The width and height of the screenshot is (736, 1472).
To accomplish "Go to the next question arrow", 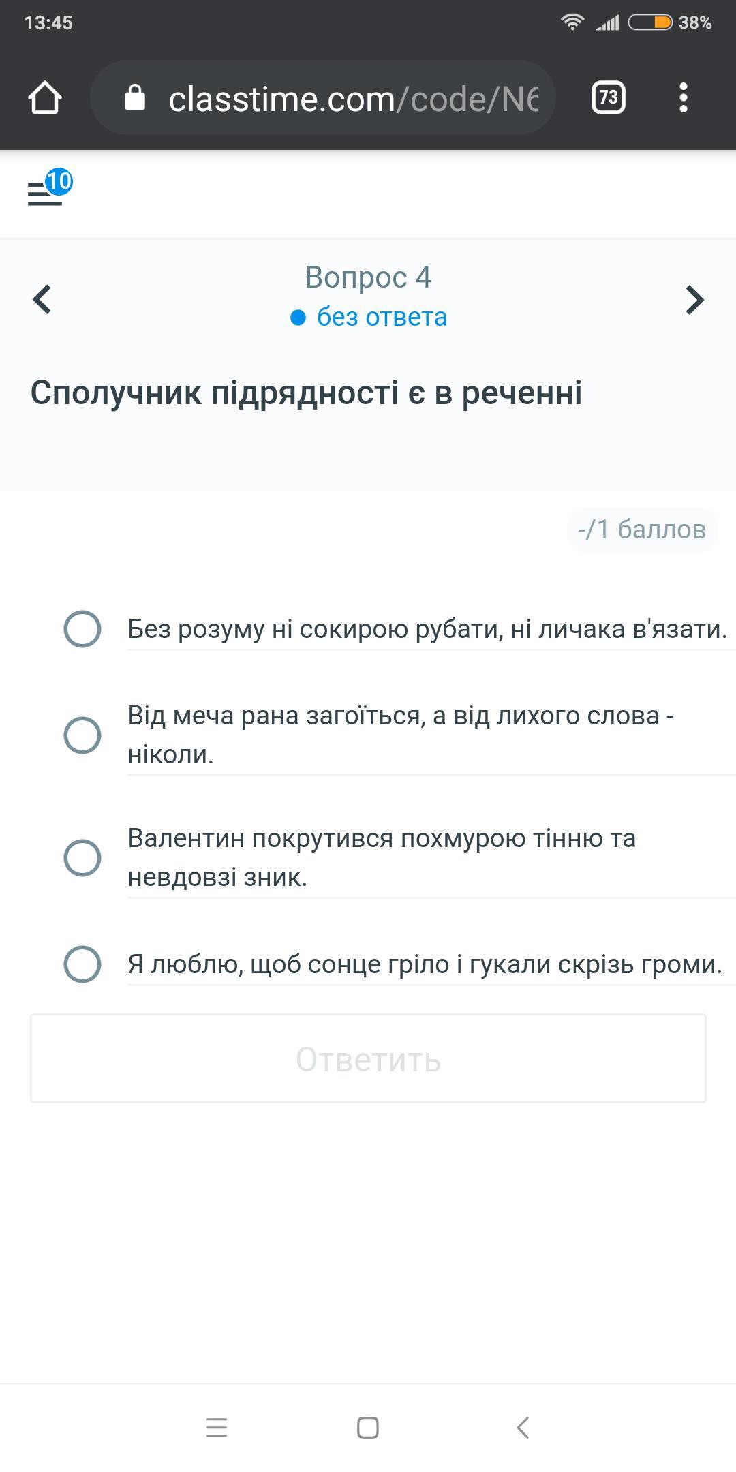I will (x=694, y=299).
